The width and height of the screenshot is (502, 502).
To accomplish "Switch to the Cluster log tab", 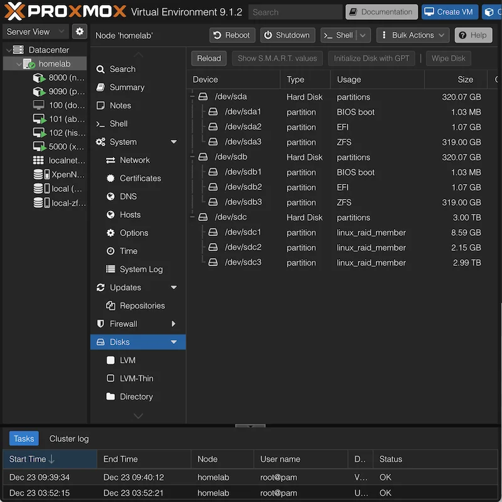I will pos(68,439).
